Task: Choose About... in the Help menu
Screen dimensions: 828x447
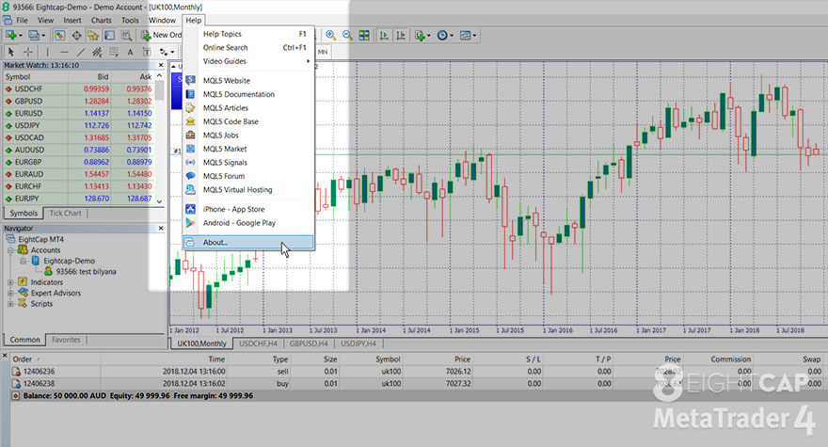Action: pyautogui.click(x=248, y=242)
